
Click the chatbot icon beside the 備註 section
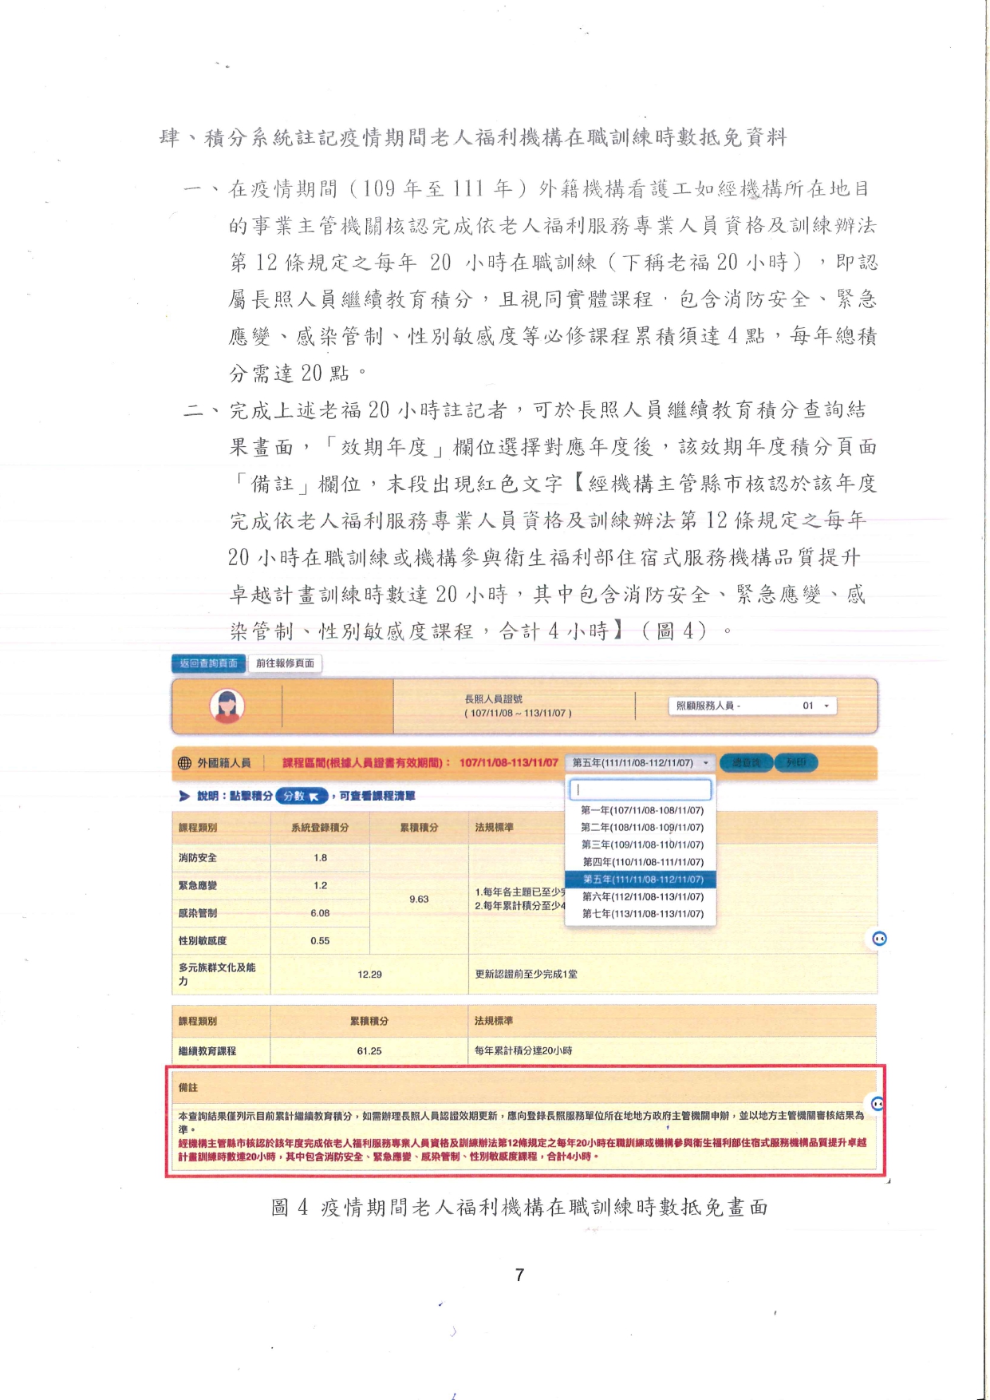[x=878, y=1104]
